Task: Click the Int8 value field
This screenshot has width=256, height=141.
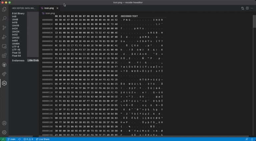Action: (x=33, y=16)
